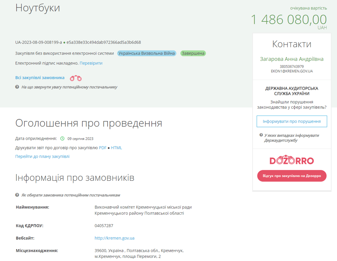Click the question mark icon near supplier attention hint
This screenshot has width=337, height=261.
click(17, 87)
